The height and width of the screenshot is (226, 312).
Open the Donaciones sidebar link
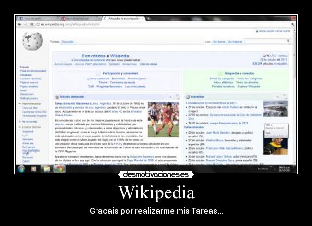point(26,94)
